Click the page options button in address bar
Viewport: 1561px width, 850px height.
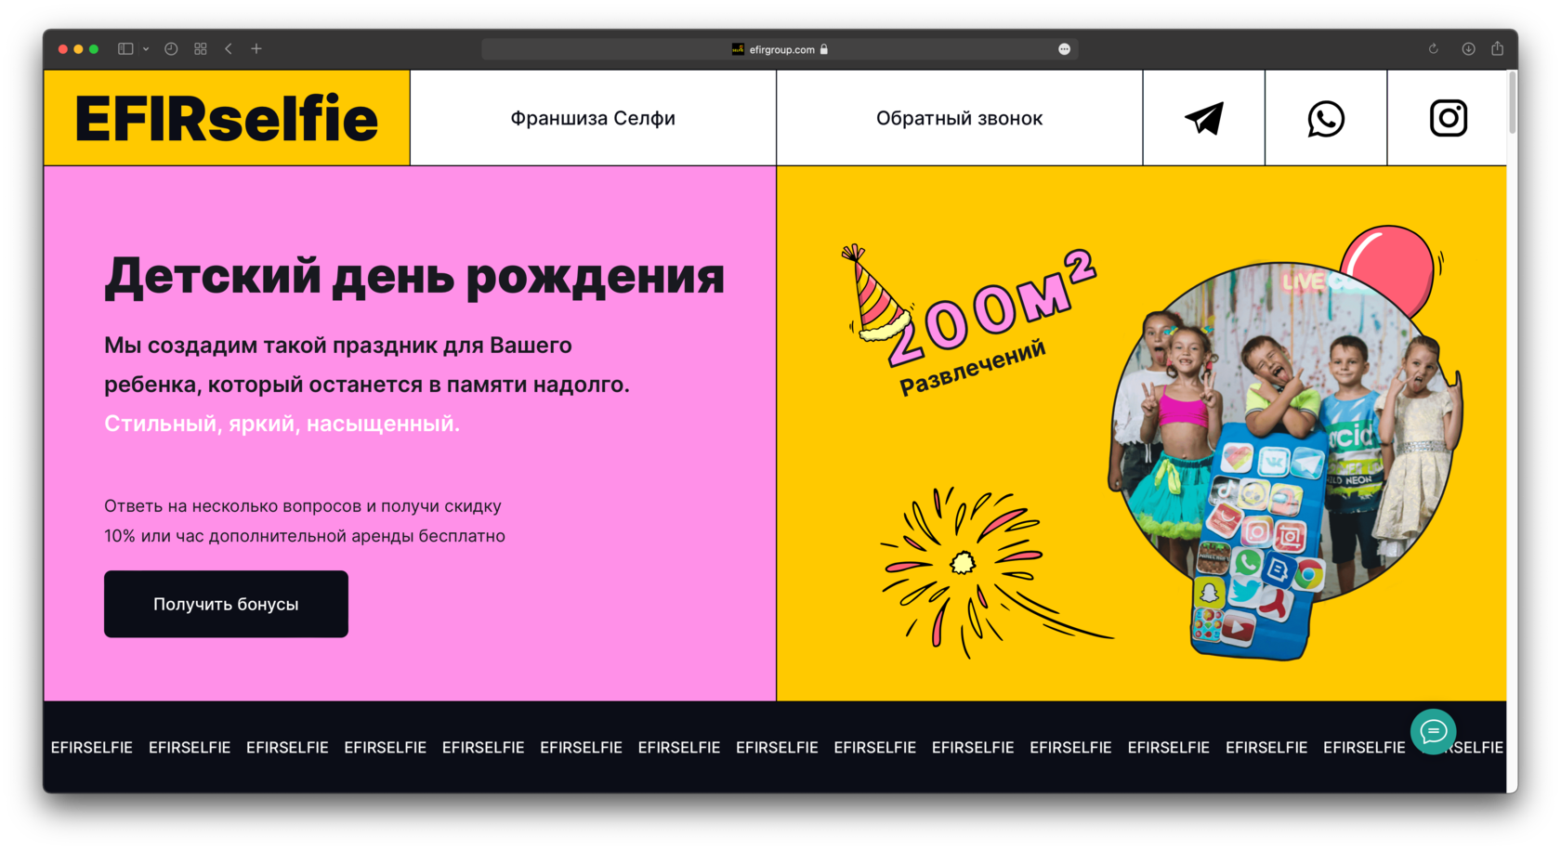tap(1064, 49)
